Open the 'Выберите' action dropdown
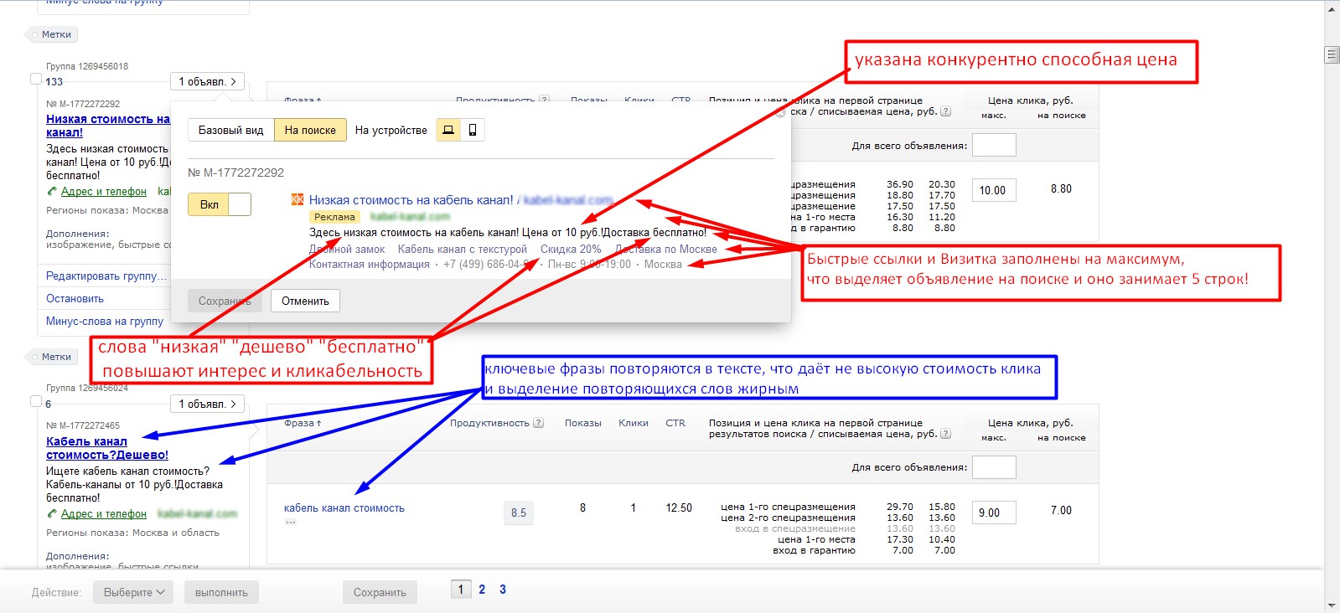Viewport: 1340px width, 613px height. [133, 592]
